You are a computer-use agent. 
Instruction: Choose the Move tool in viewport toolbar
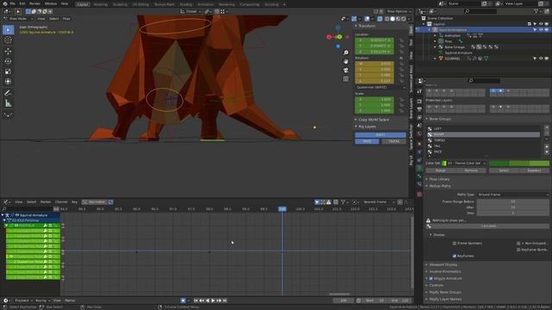click(8, 52)
